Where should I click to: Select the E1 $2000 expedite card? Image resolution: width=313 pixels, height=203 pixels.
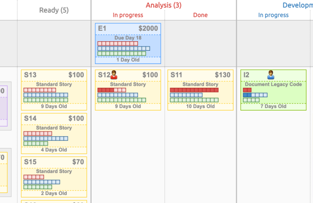click(x=128, y=43)
